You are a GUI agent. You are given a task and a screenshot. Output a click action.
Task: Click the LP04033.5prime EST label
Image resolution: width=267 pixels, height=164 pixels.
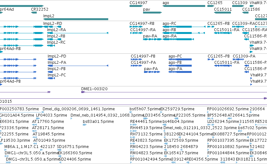(51, 115)
